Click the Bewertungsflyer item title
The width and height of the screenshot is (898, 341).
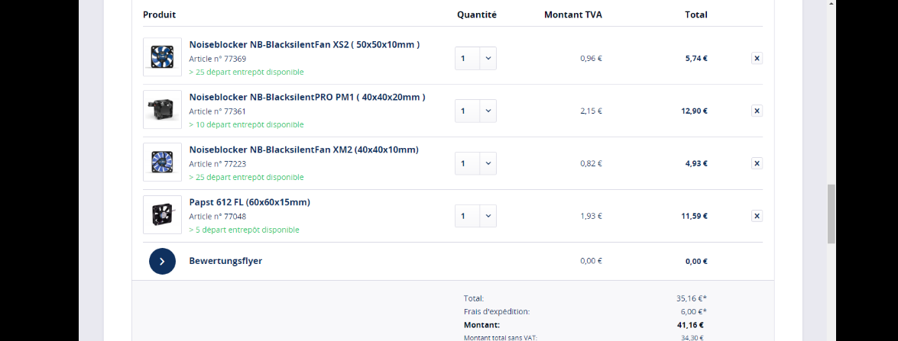pyautogui.click(x=225, y=261)
